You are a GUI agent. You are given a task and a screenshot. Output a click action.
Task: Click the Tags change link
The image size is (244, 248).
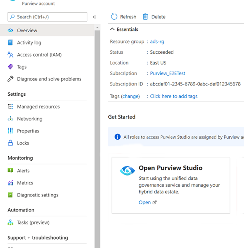click(x=130, y=96)
